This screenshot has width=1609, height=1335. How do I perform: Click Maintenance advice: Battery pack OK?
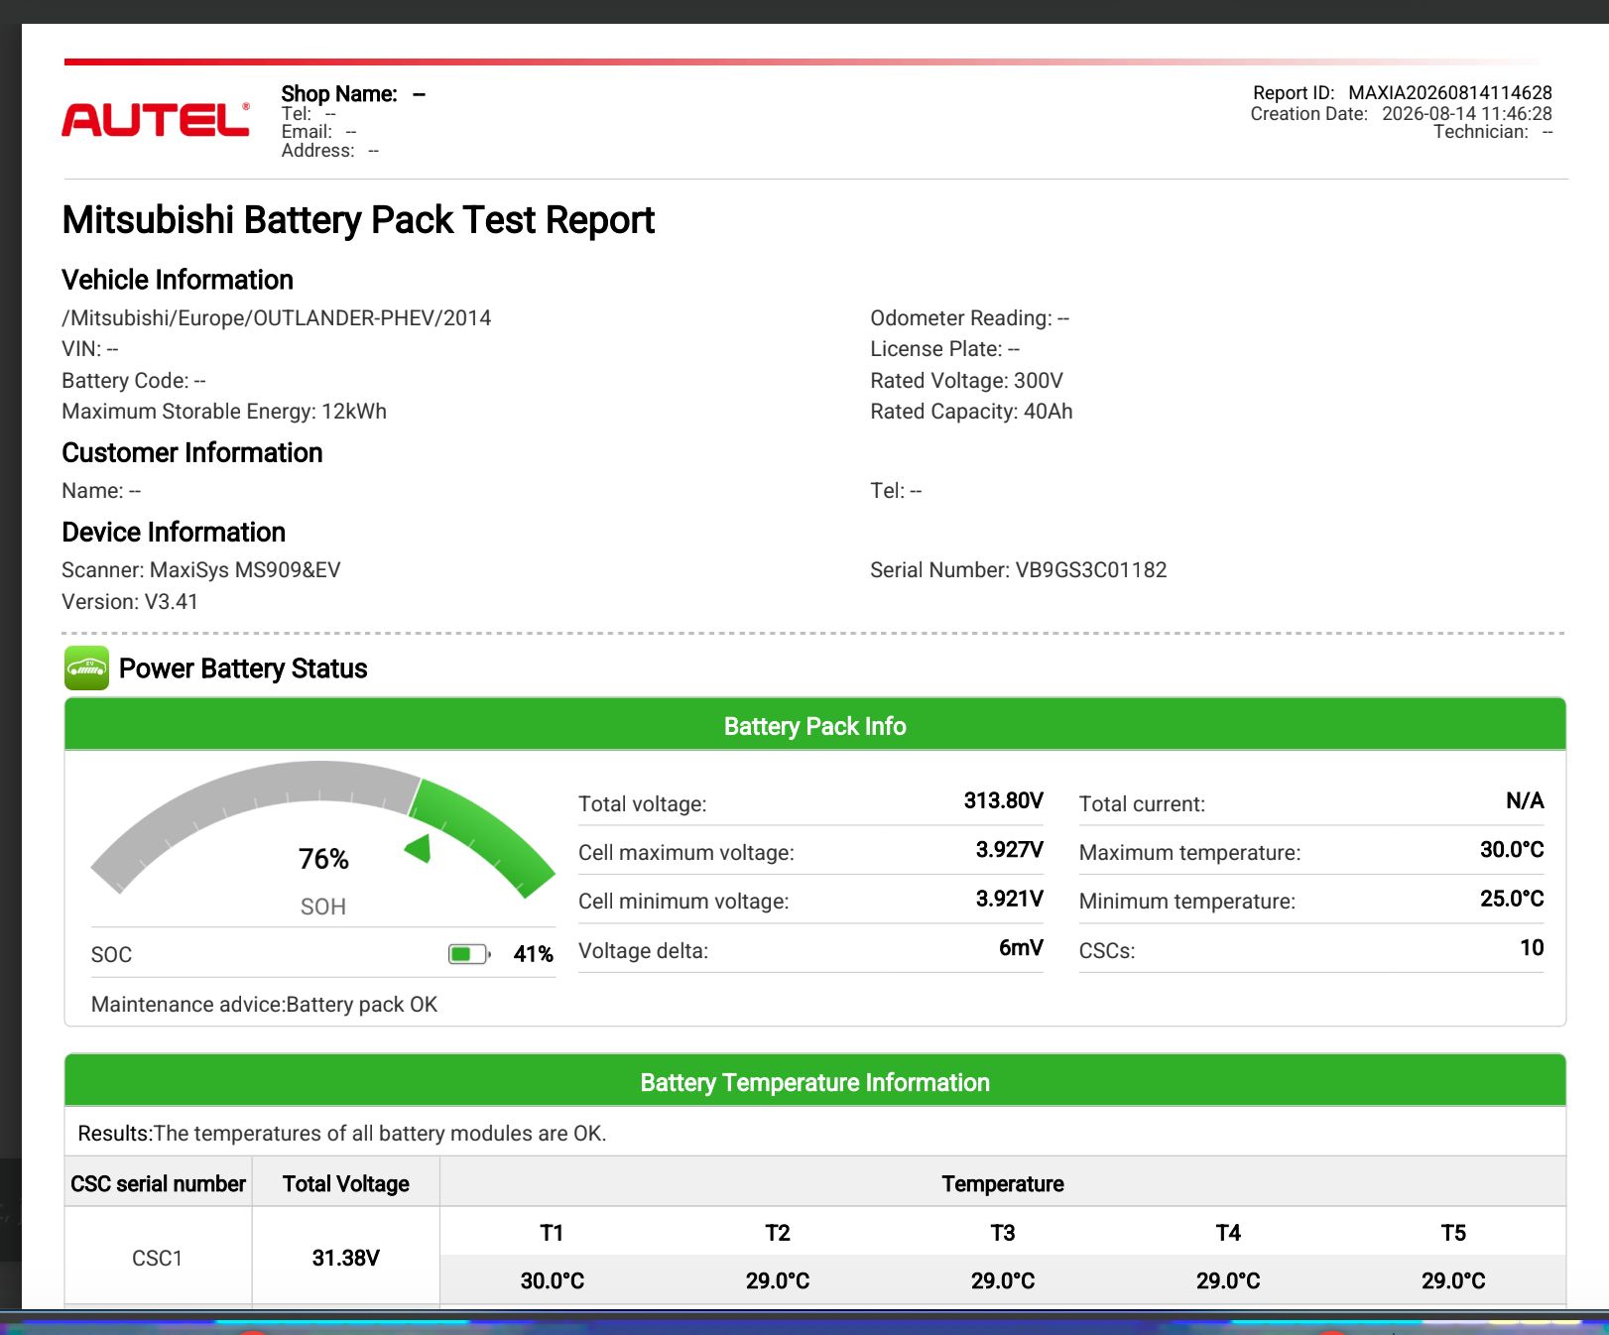pyautogui.click(x=264, y=1005)
